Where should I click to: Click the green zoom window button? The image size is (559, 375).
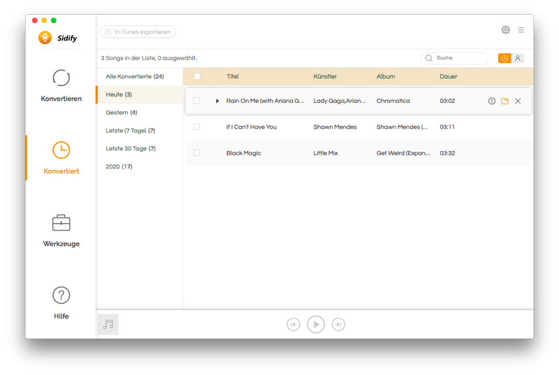[x=54, y=20]
